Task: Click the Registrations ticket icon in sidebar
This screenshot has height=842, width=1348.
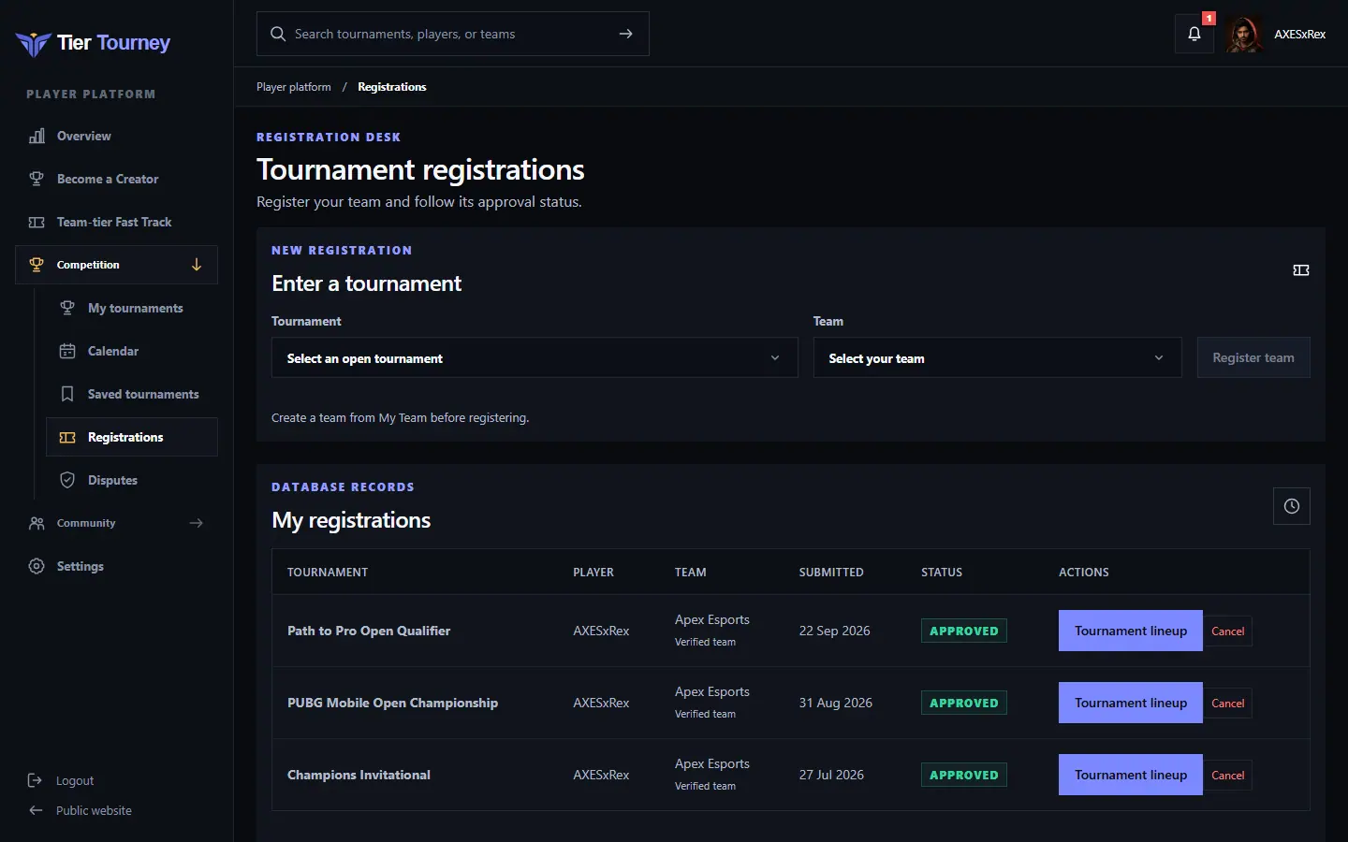Action: [67, 437]
